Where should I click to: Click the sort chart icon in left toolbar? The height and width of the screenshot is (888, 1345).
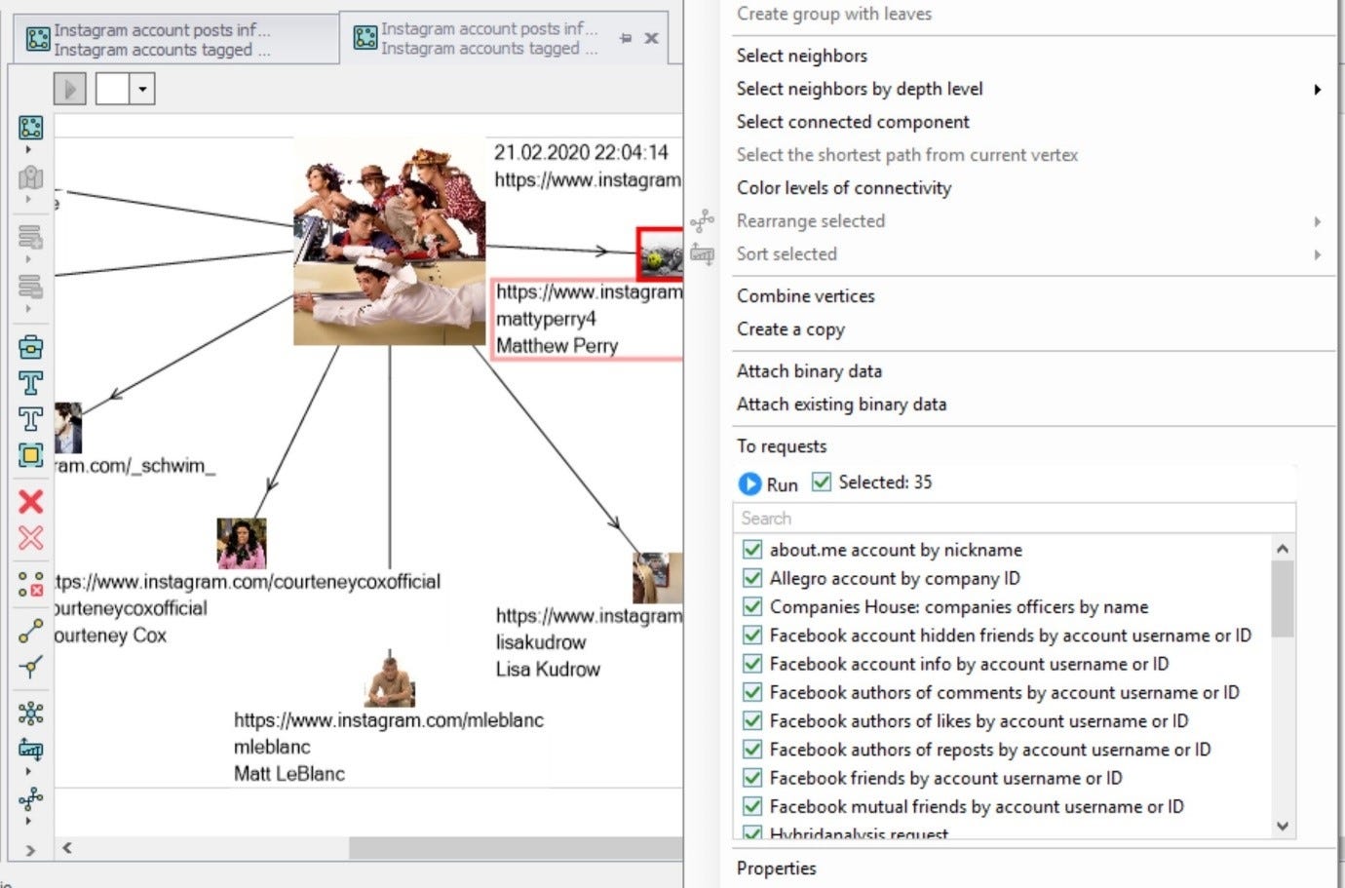(x=30, y=749)
